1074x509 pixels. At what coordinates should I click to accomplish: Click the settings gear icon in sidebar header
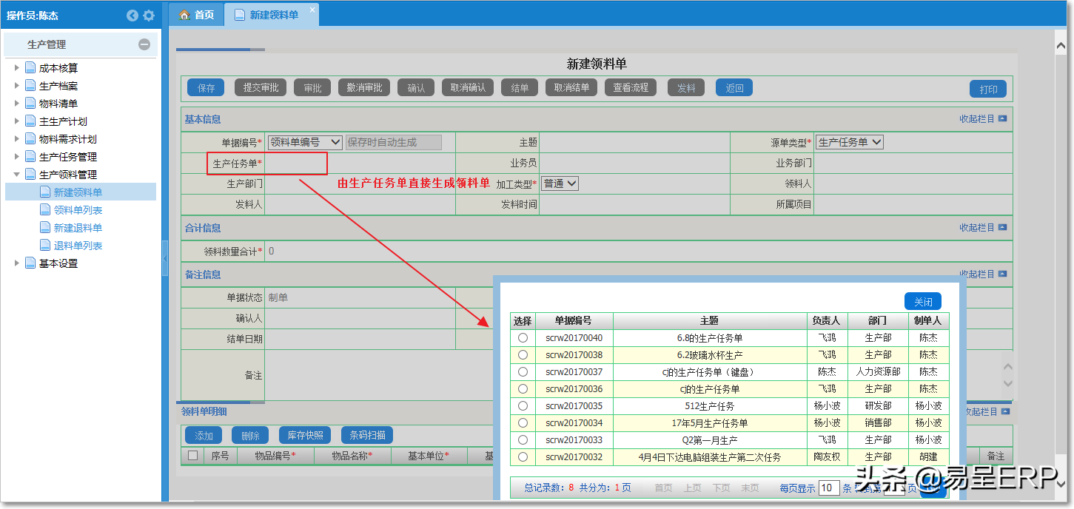pos(149,16)
